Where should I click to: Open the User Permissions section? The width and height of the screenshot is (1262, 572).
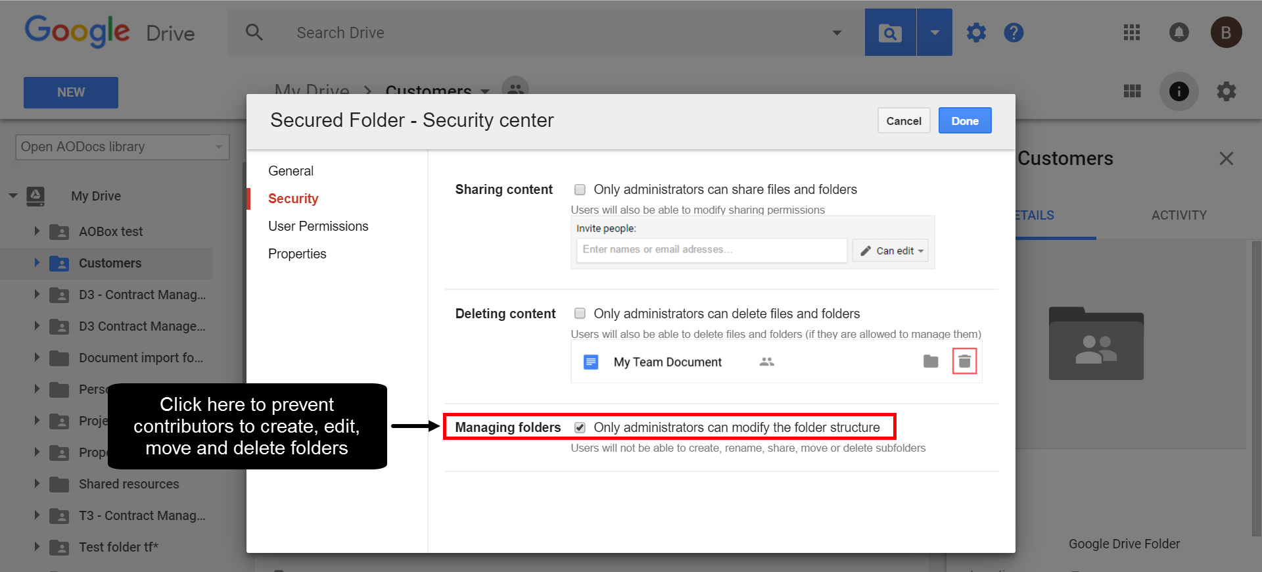tap(318, 226)
